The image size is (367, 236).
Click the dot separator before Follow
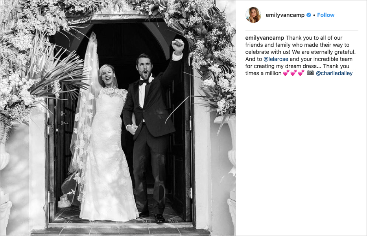[314, 15]
